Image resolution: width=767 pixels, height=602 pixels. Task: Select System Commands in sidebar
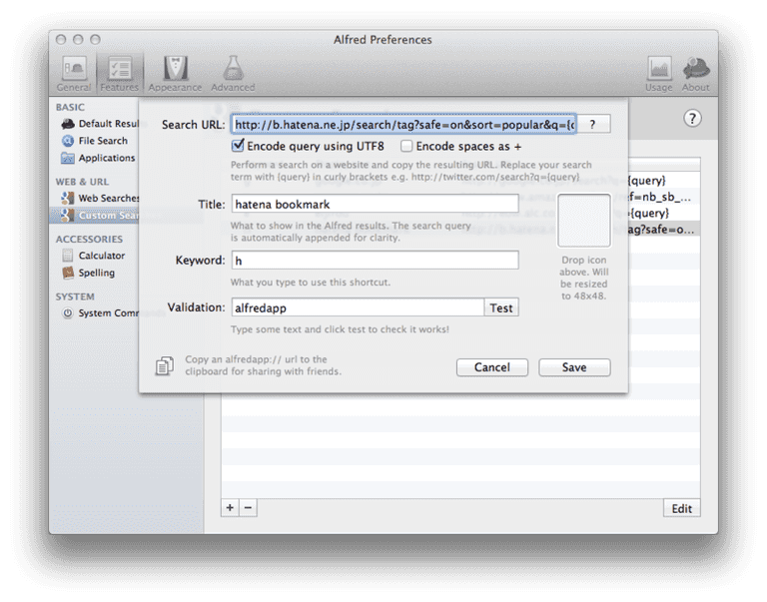point(100,313)
